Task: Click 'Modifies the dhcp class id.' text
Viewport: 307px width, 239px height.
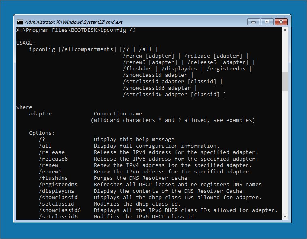Action: click(137, 204)
